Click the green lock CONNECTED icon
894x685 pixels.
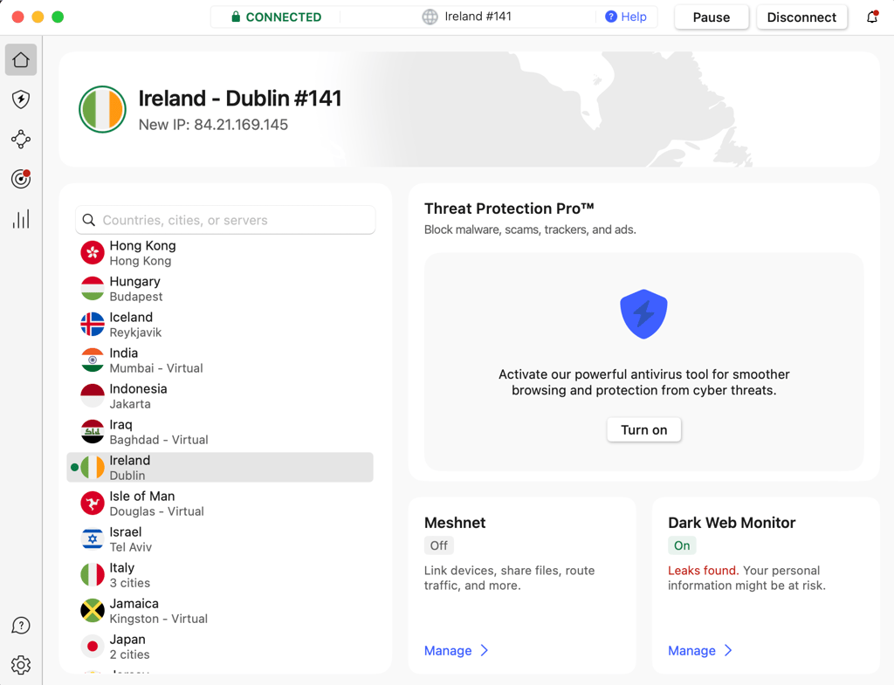pos(236,17)
